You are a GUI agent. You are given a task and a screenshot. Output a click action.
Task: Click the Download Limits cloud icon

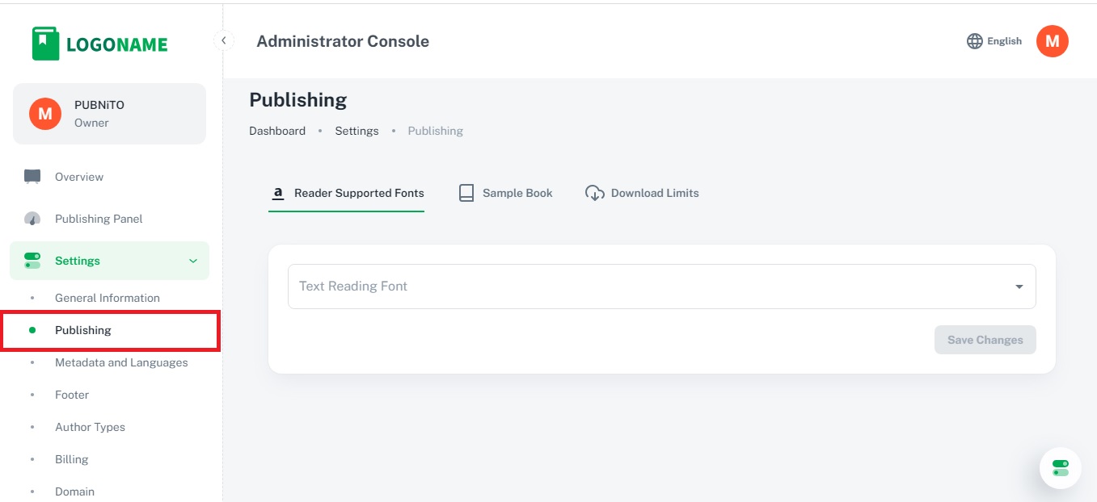[595, 193]
